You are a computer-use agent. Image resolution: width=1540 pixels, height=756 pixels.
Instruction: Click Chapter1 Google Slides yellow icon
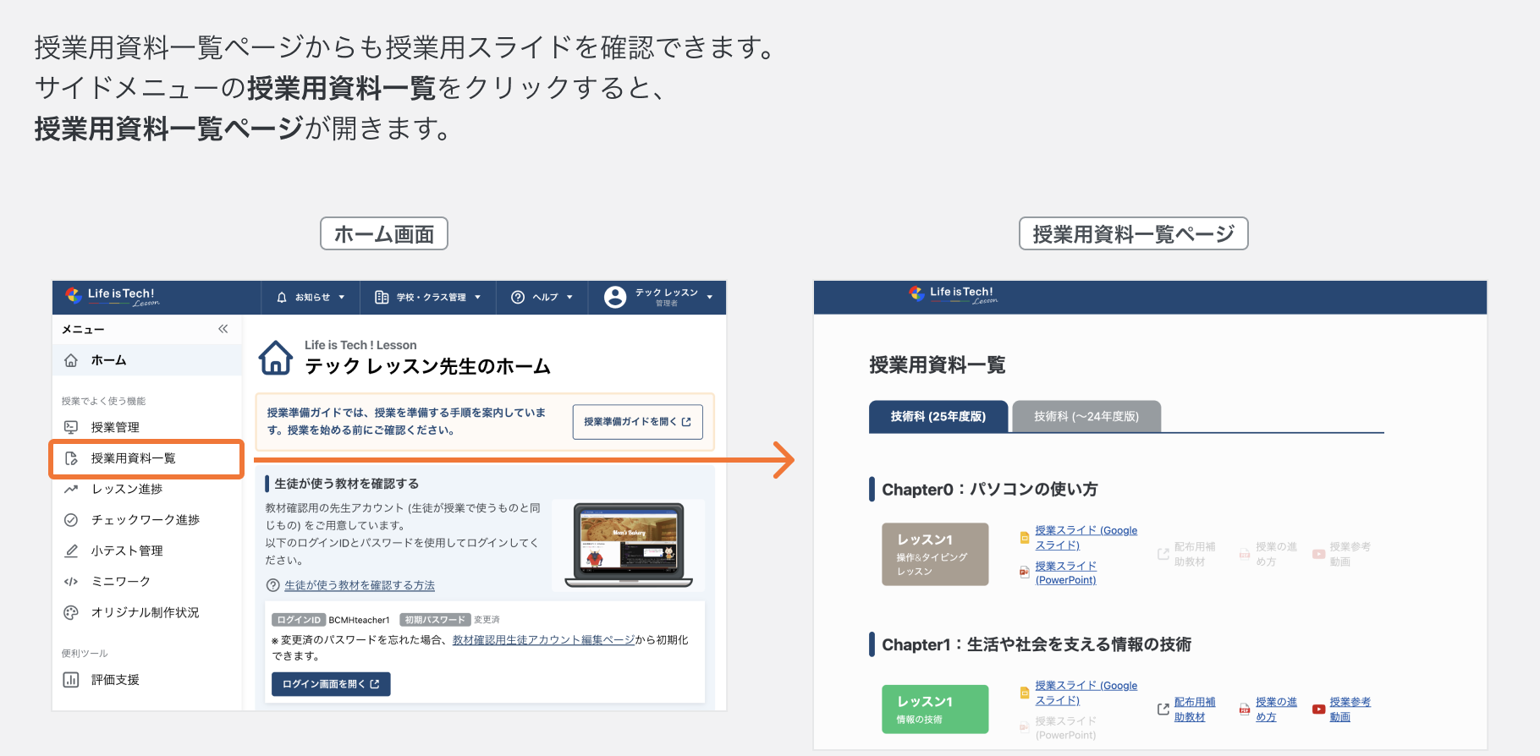click(x=1025, y=693)
